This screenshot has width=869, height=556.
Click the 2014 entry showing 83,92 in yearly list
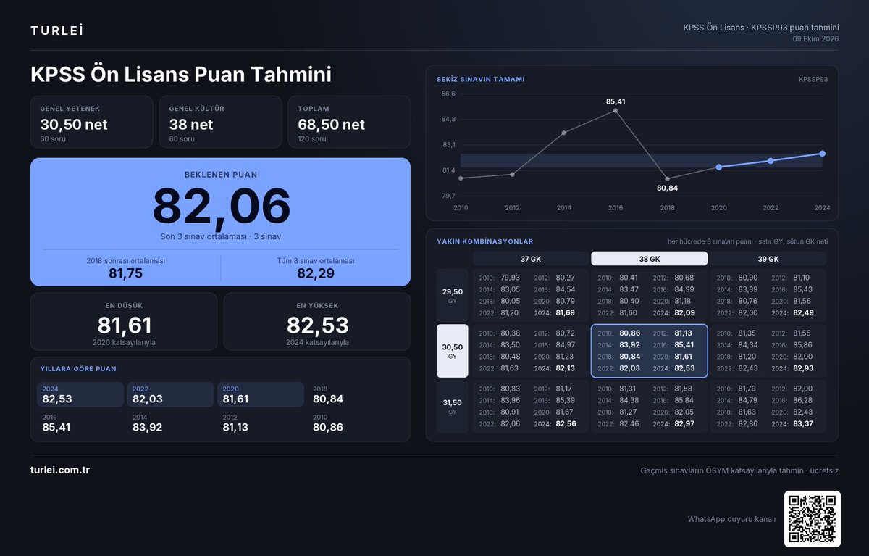[148, 423]
